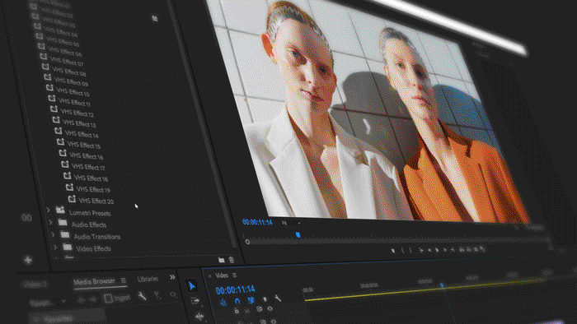Click the Add Marker icon in timeline
Screen dimensions: 577x324
click(x=265, y=300)
